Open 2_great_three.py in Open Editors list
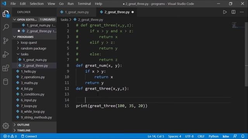The image size is (248, 139). click(x=34, y=31)
